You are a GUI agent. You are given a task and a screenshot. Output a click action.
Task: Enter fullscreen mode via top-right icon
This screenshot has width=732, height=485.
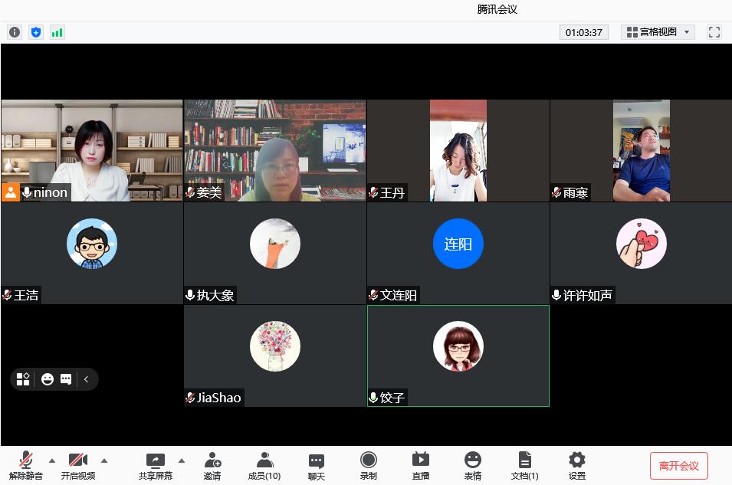(x=714, y=32)
